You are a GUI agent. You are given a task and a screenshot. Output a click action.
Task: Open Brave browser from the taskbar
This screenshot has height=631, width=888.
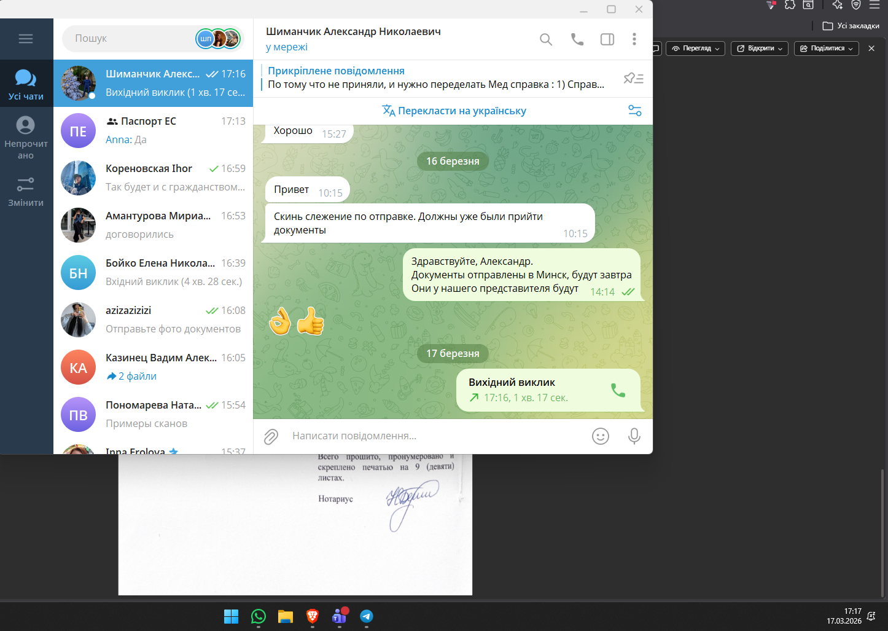click(313, 616)
